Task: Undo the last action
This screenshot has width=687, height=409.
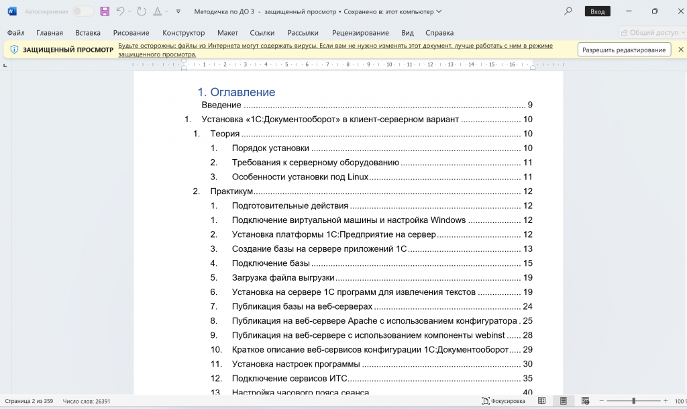Action: click(x=120, y=11)
